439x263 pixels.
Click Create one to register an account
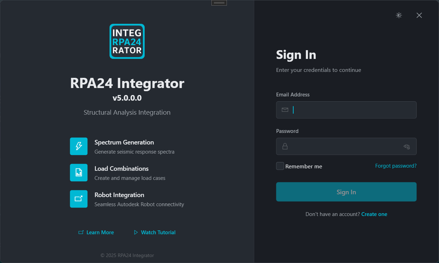click(374, 214)
